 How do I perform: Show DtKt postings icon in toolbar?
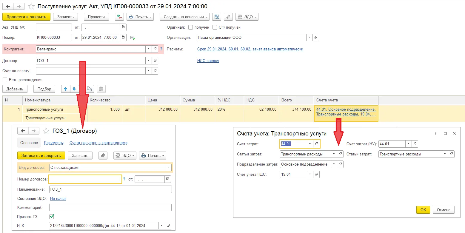[119, 17]
